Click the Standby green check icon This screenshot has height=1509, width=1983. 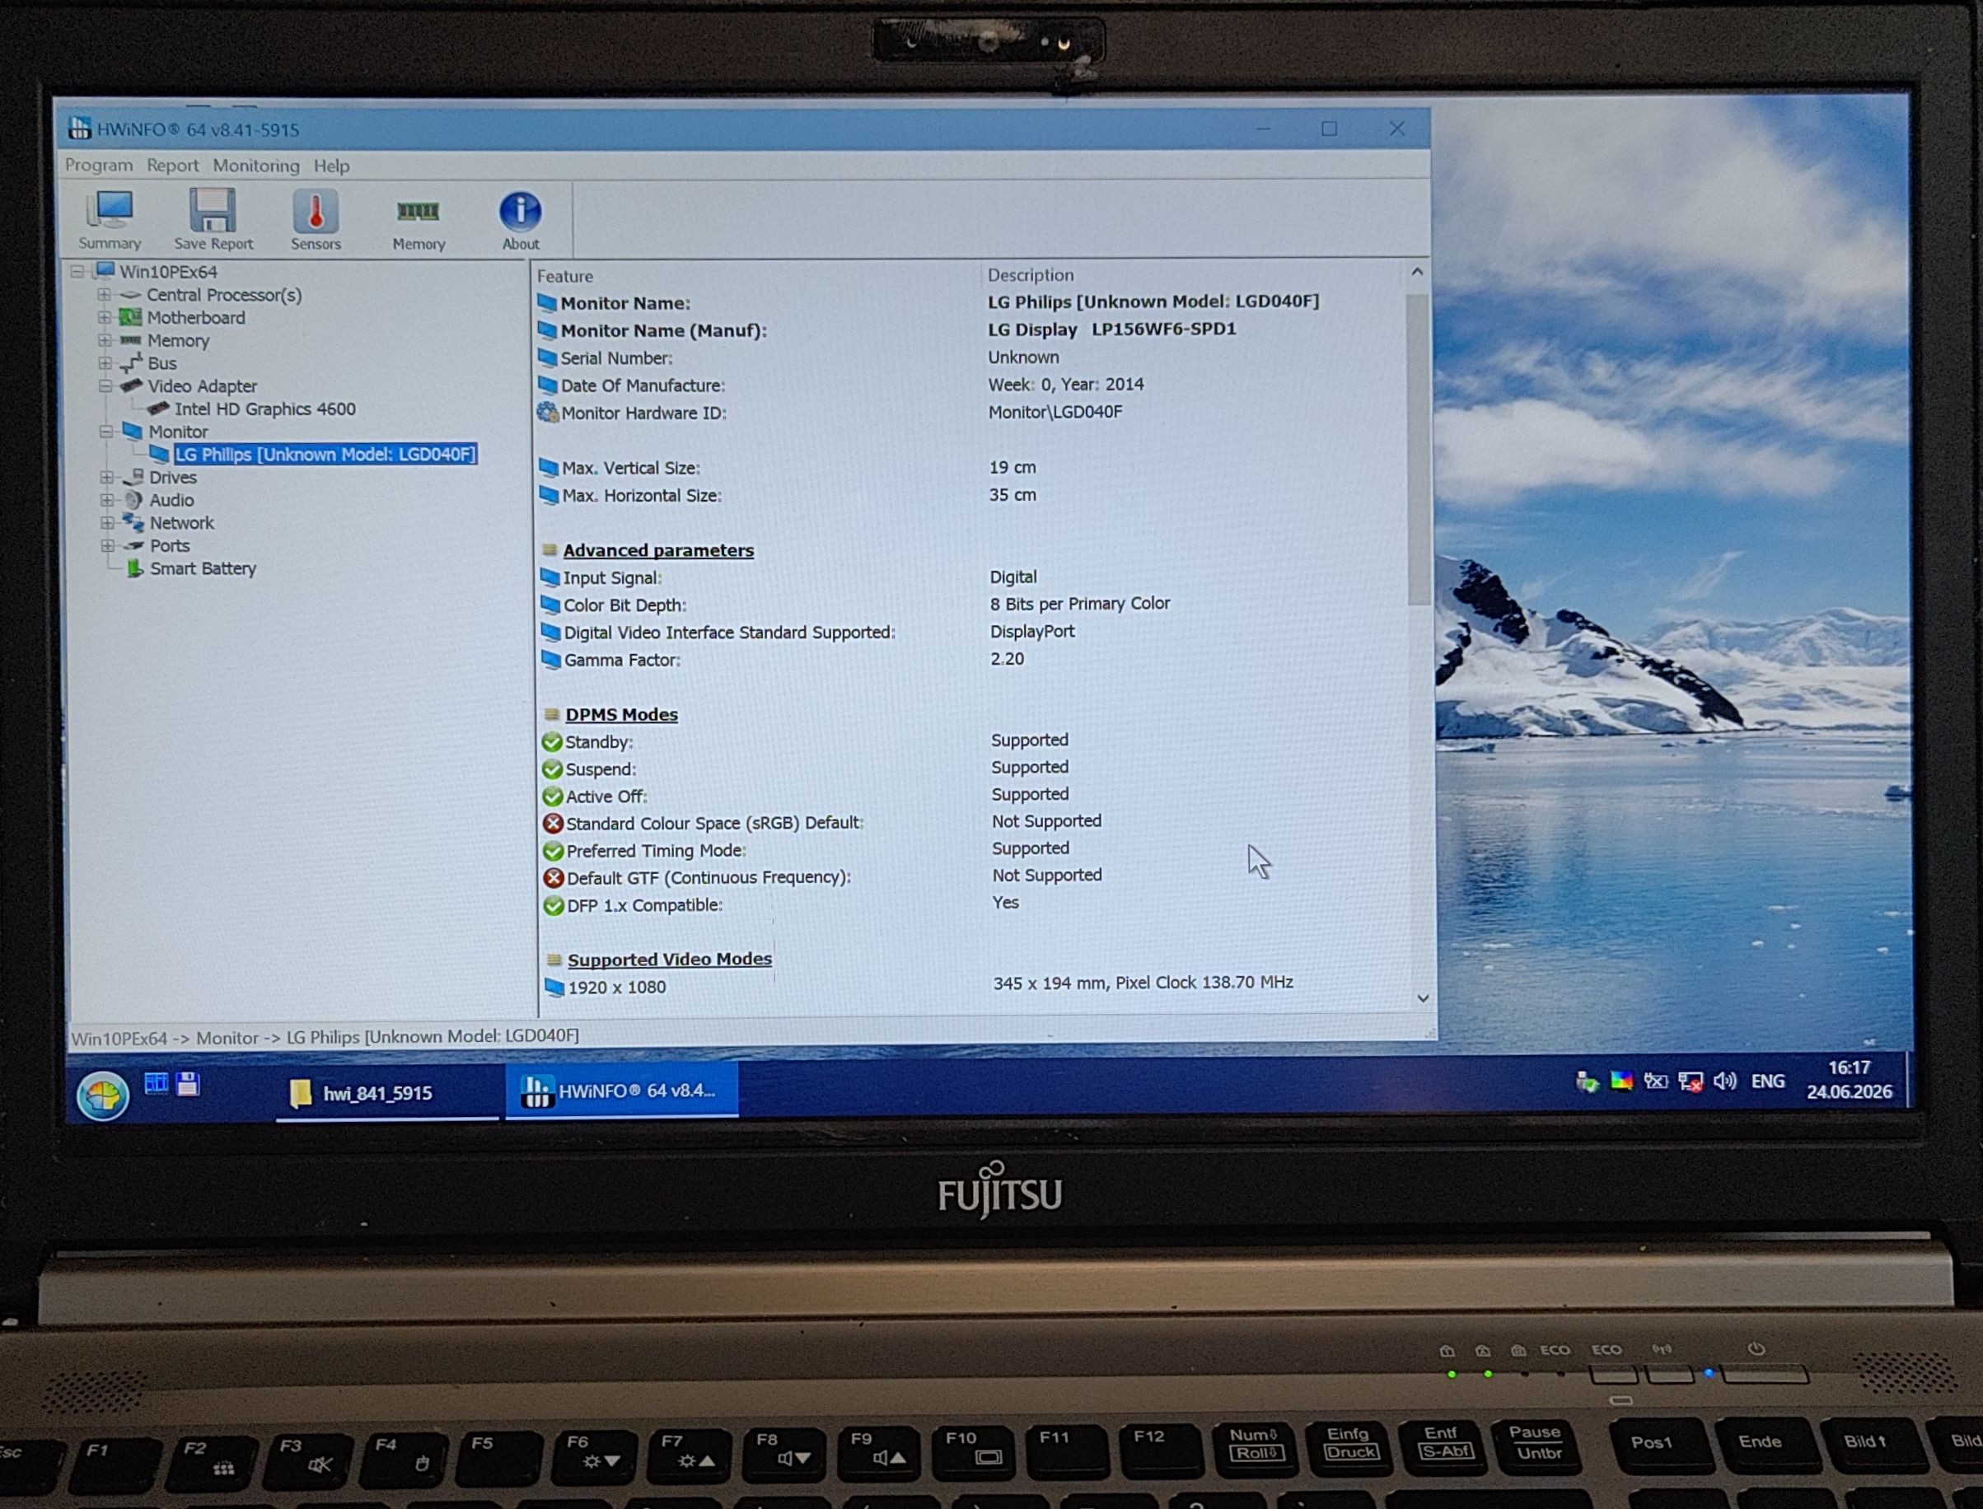(x=552, y=742)
